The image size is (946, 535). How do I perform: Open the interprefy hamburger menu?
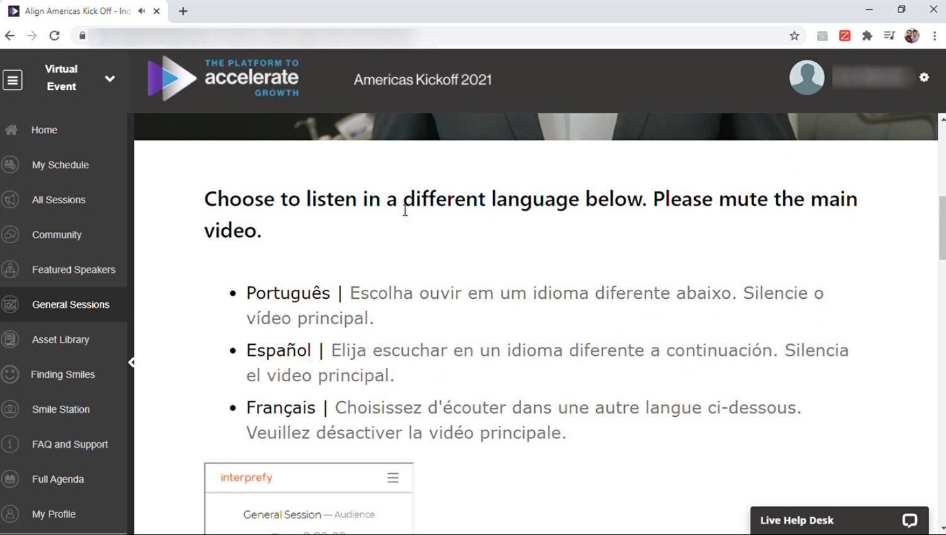pyautogui.click(x=393, y=477)
